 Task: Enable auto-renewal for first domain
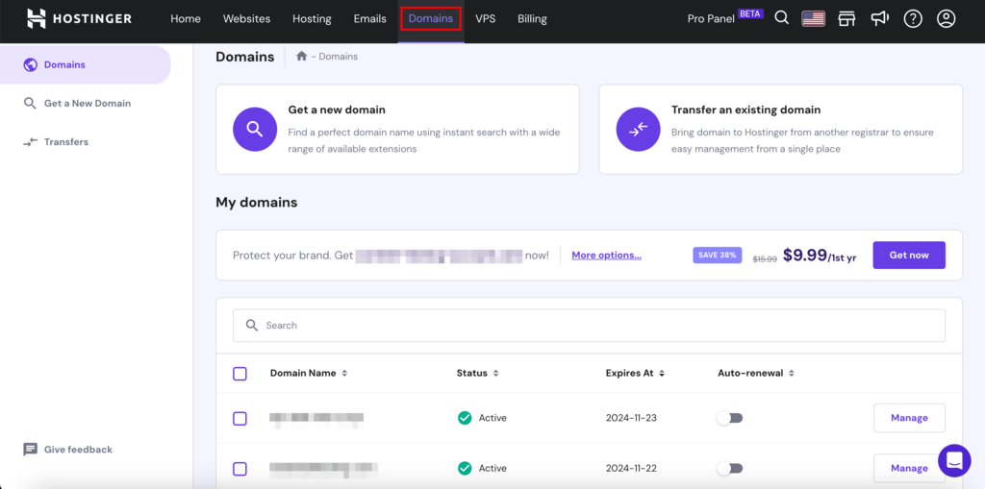(730, 418)
